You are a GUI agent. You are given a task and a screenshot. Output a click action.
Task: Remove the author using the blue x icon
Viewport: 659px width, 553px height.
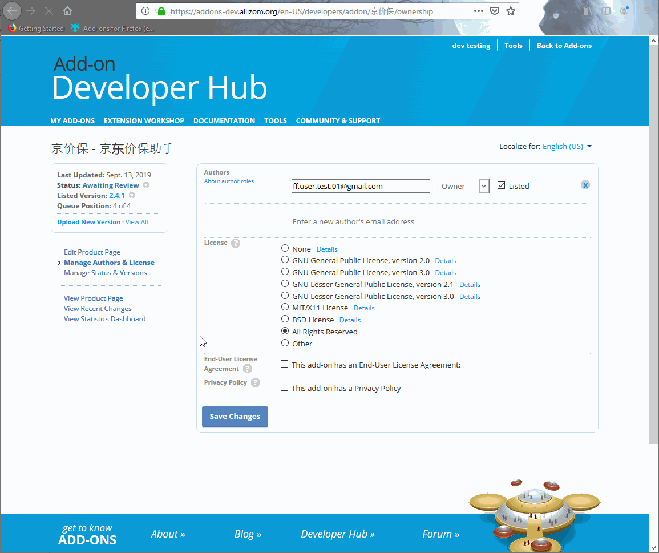click(585, 184)
